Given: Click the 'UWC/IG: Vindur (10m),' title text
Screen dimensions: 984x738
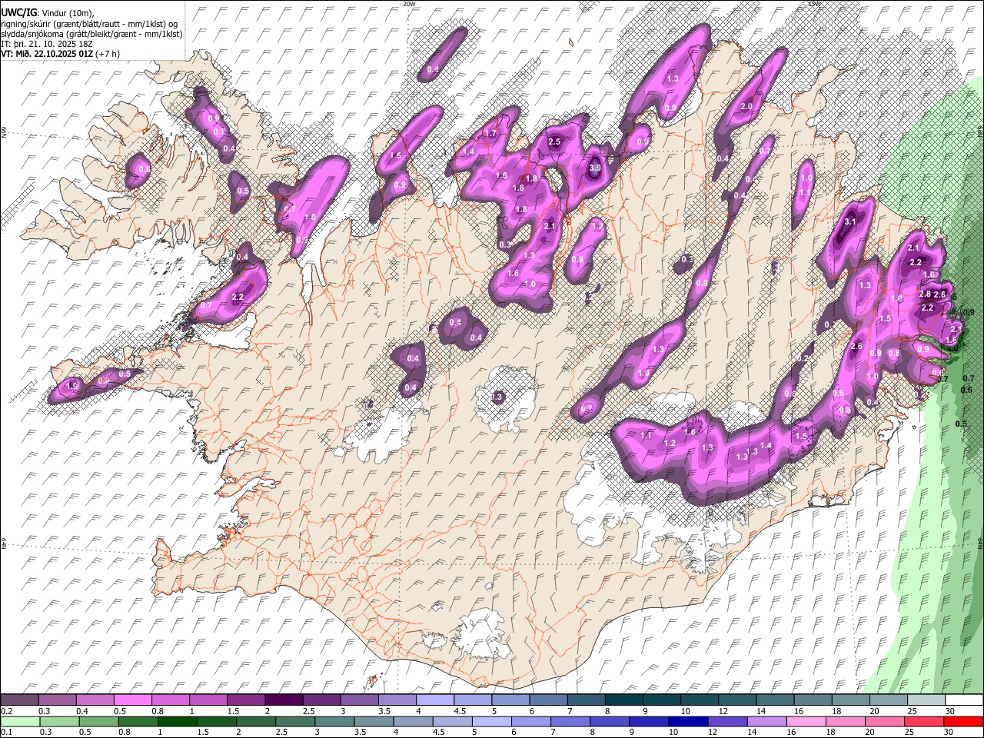Looking at the screenshot, I should click(x=48, y=12).
